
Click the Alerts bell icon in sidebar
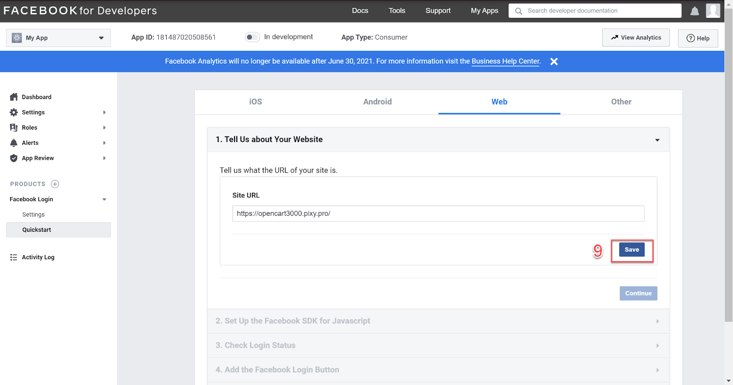point(14,143)
